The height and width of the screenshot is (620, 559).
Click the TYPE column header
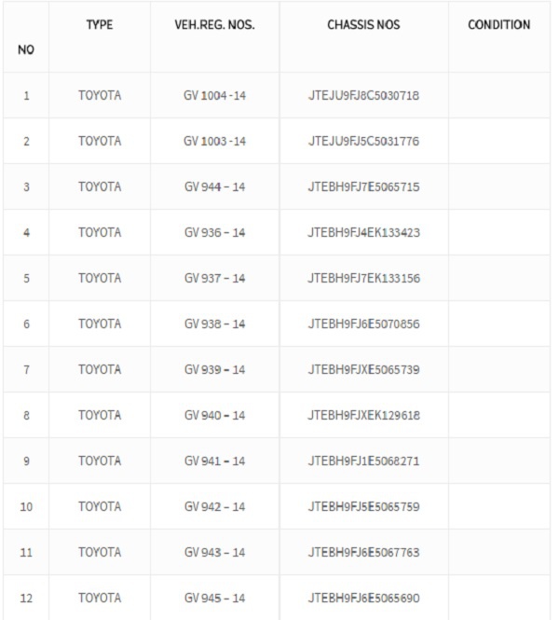coord(100,25)
